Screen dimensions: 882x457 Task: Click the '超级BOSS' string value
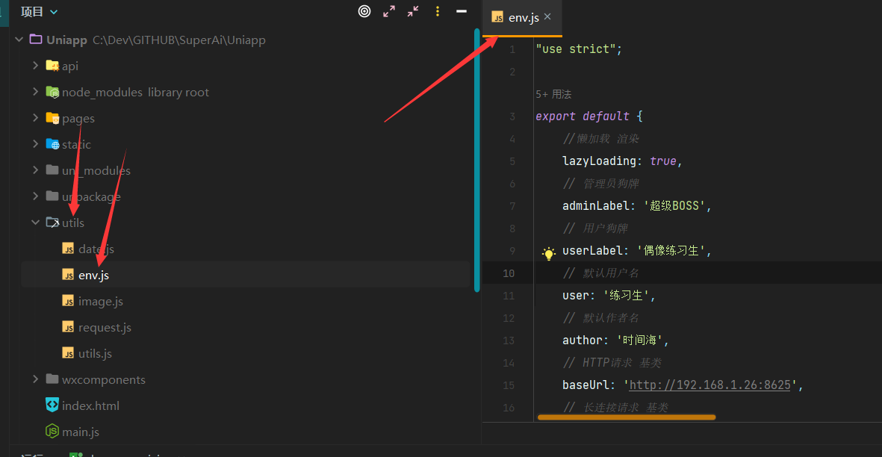coord(674,206)
